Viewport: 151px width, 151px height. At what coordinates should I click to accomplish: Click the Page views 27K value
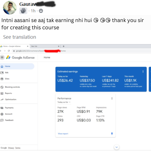click(x=61, y=111)
